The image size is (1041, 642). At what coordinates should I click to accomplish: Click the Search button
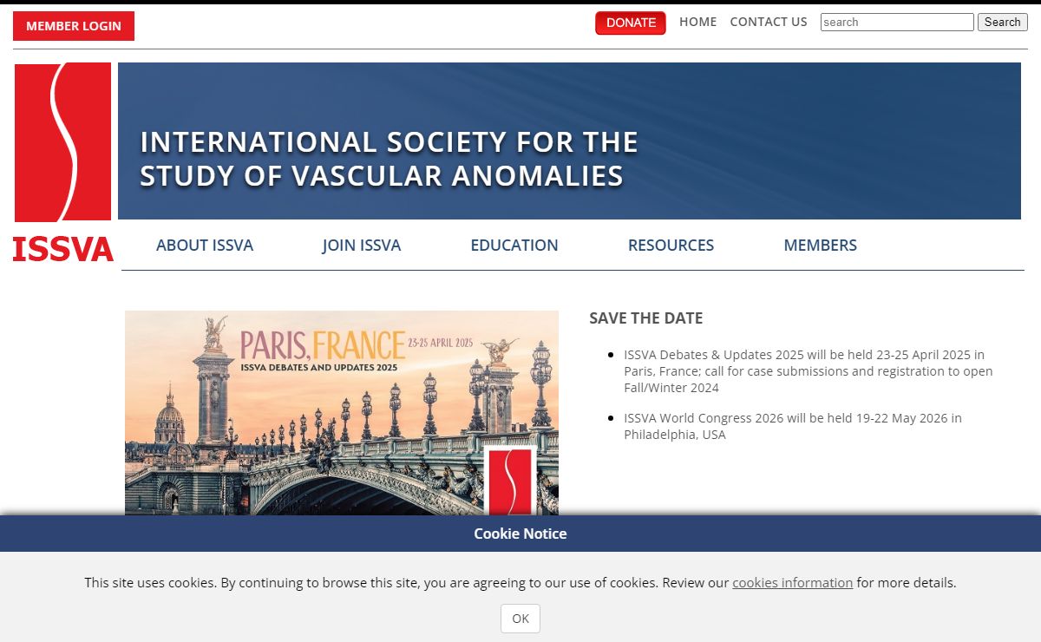tap(1003, 23)
